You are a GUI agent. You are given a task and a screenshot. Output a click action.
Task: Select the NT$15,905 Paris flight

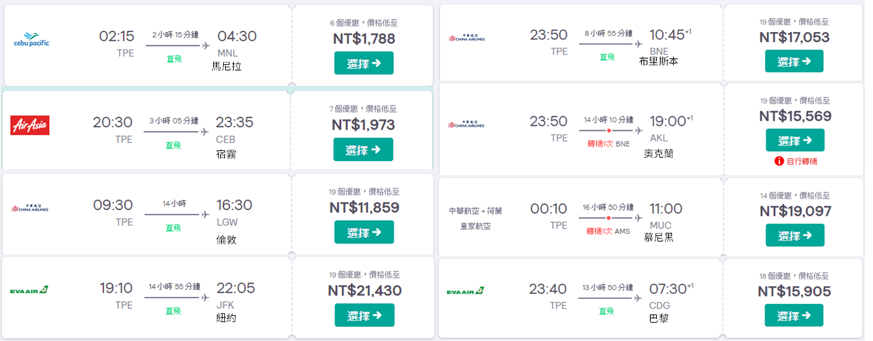(794, 315)
